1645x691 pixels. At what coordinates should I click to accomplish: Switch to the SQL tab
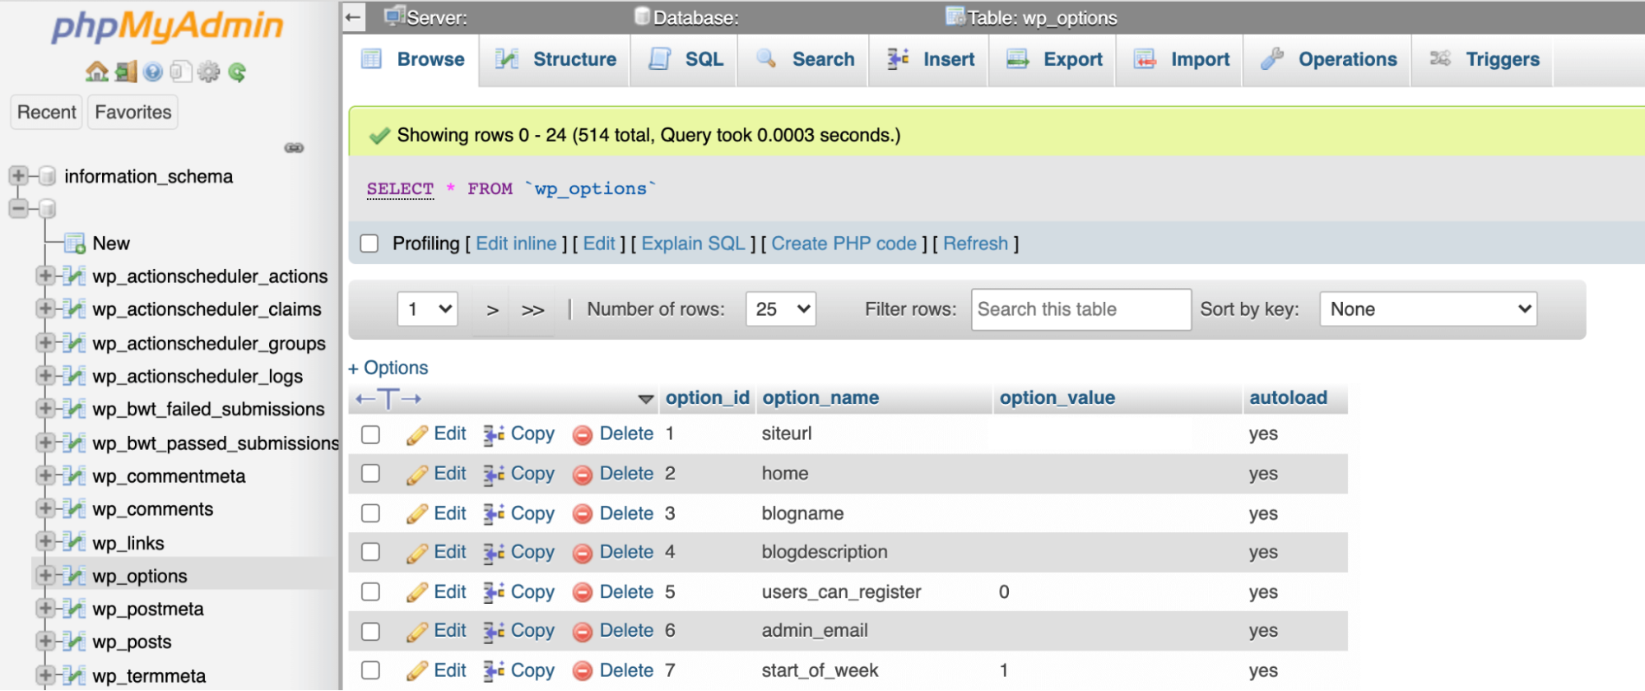pyautogui.click(x=685, y=59)
